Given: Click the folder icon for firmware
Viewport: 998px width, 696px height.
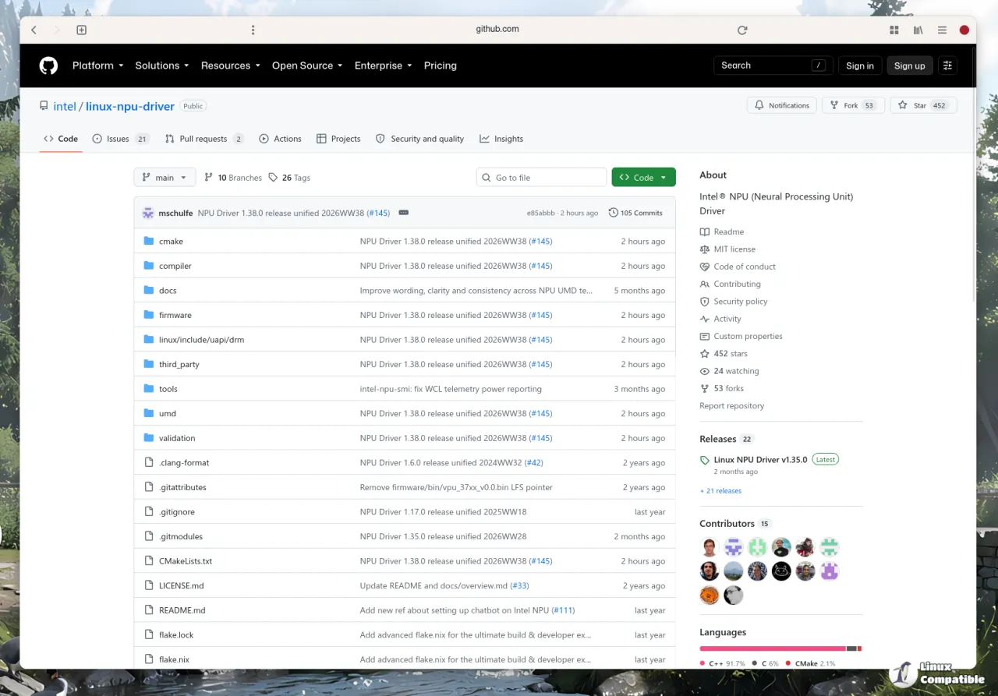Looking at the screenshot, I should (149, 315).
